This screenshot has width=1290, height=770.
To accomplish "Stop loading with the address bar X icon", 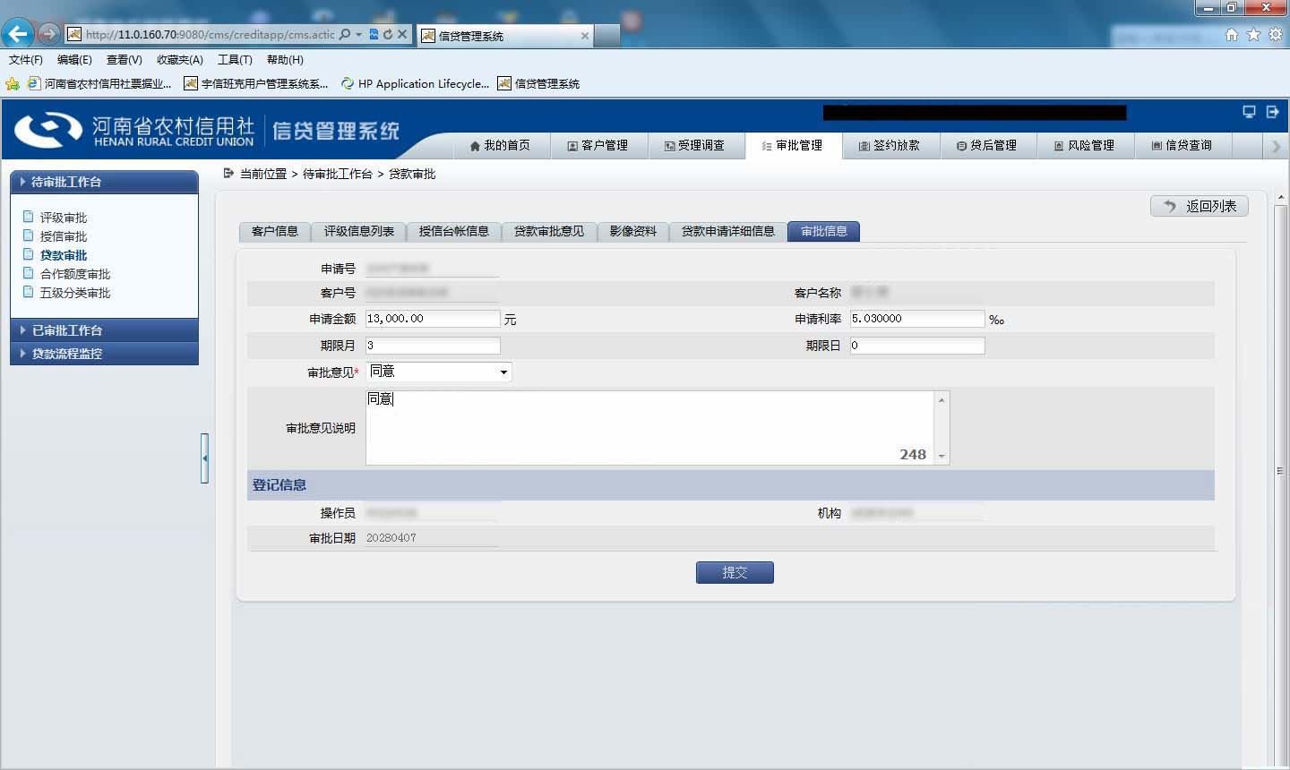I will 402,34.
